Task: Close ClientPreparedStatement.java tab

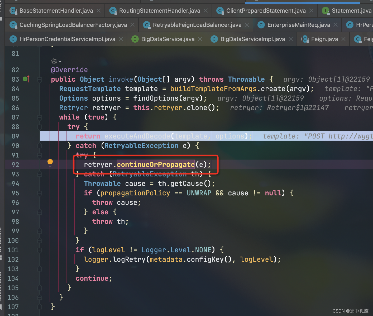Action: [x=311, y=11]
